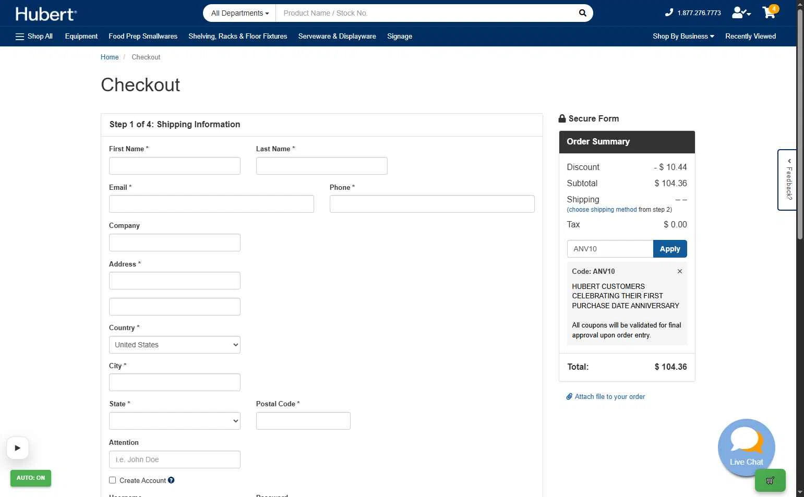Screen dimensions: 804x497
Task: Click the Last Name field
Action: [321, 166]
